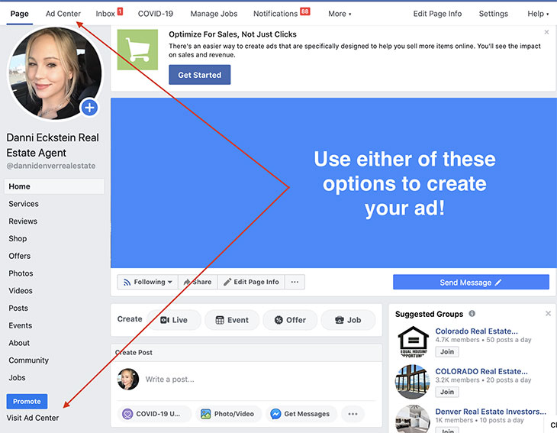Expand the Following dropdown
Viewport: 557px width, 433px height.
[147, 282]
